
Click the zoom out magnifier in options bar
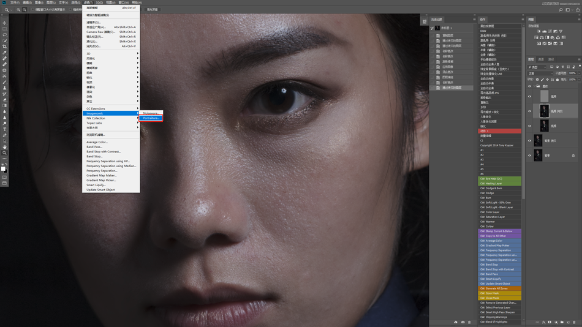[x=25, y=10]
